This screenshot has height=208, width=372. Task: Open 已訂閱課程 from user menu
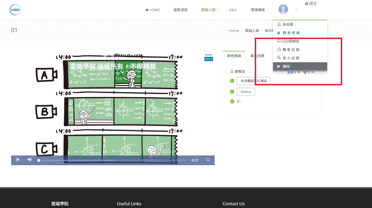tap(290, 41)
